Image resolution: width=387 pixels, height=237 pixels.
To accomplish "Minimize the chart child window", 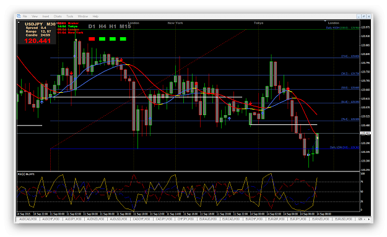I will coord(359,16).
